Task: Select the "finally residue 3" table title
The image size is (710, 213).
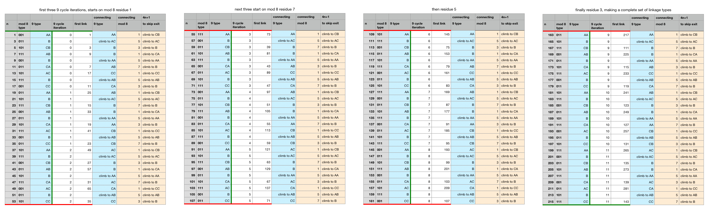Action: [x=623, y=10]
